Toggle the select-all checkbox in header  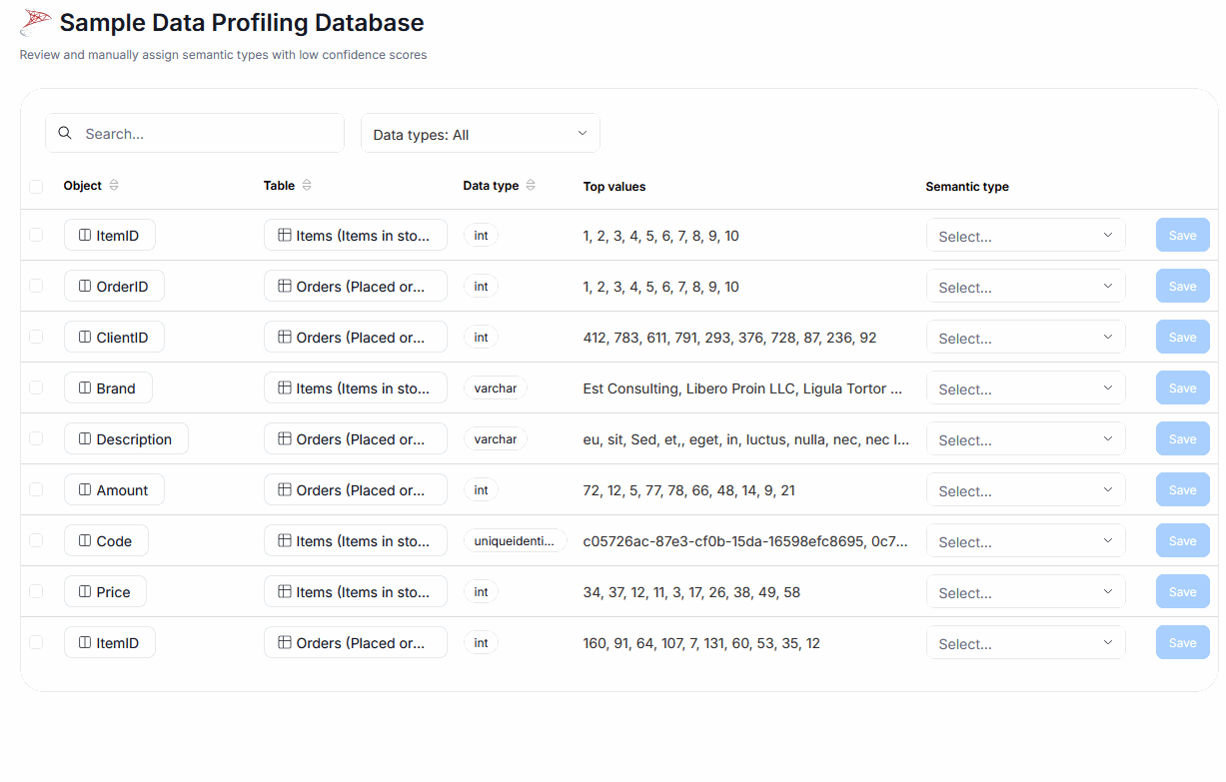point(36,186)
